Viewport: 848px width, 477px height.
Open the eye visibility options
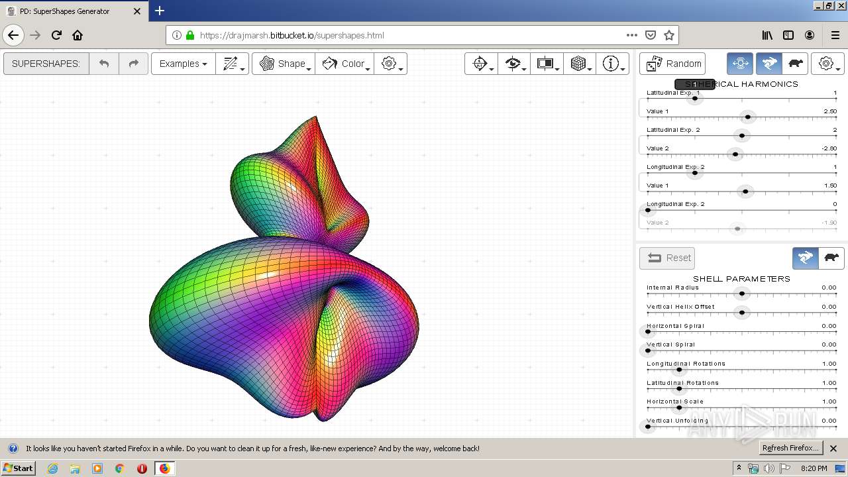tap(513, 64)
